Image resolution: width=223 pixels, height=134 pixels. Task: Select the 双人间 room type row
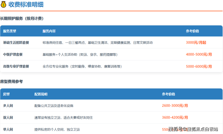8,117
